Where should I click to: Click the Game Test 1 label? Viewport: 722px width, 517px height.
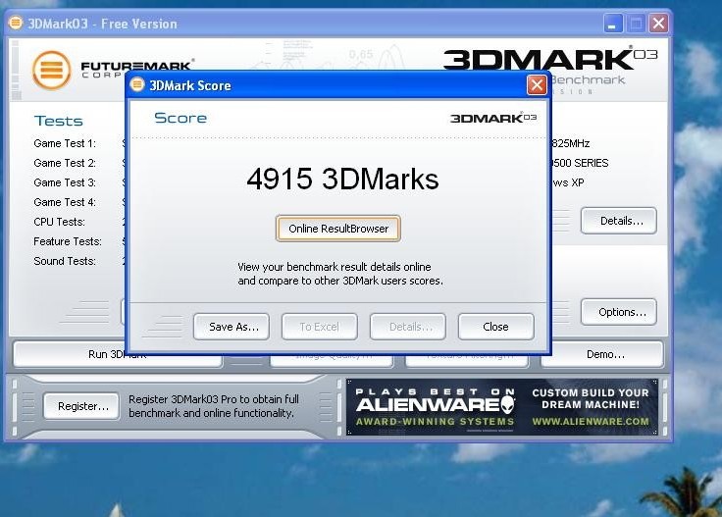pyautogui.click(x=65, y=143)
